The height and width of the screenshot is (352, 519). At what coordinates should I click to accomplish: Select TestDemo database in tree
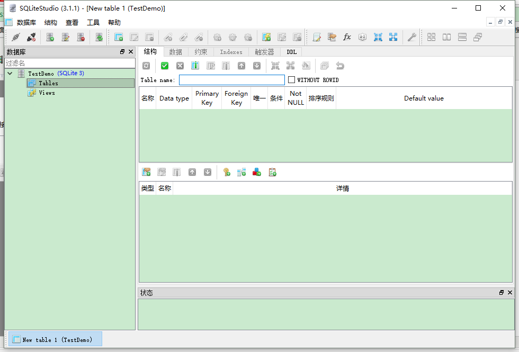41,74
